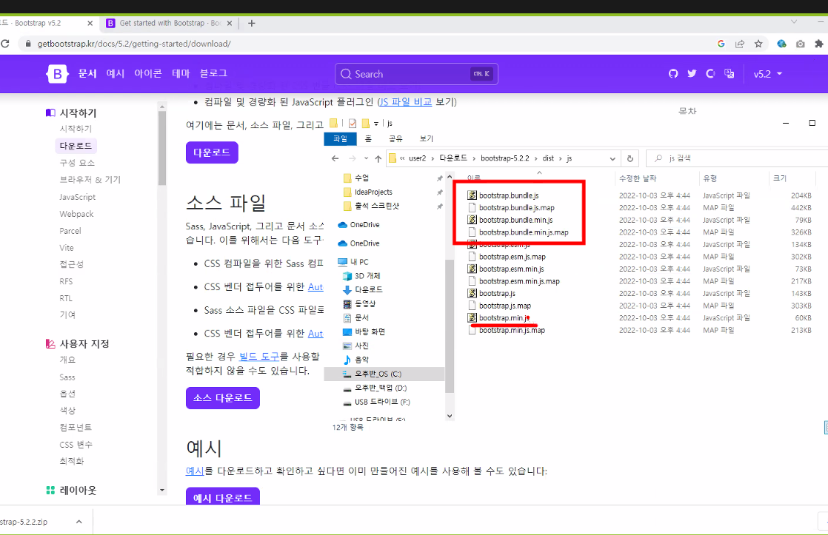This screenshot has width=828, height=535.
Task: Sort files by 유형 column header
Action: click(710, 178)
